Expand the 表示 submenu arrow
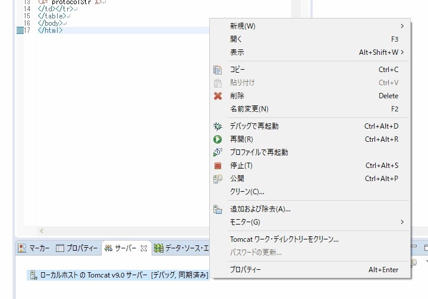Image resolution: width=428 pixels, height=299 pixels. tap(402, 52)
